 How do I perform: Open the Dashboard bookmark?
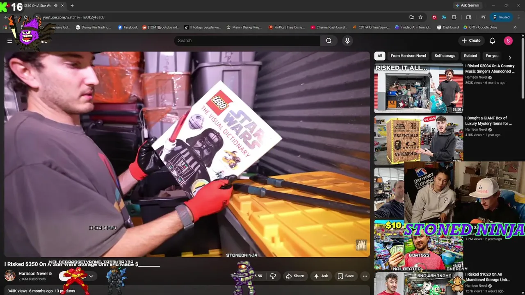coord(448,27)
